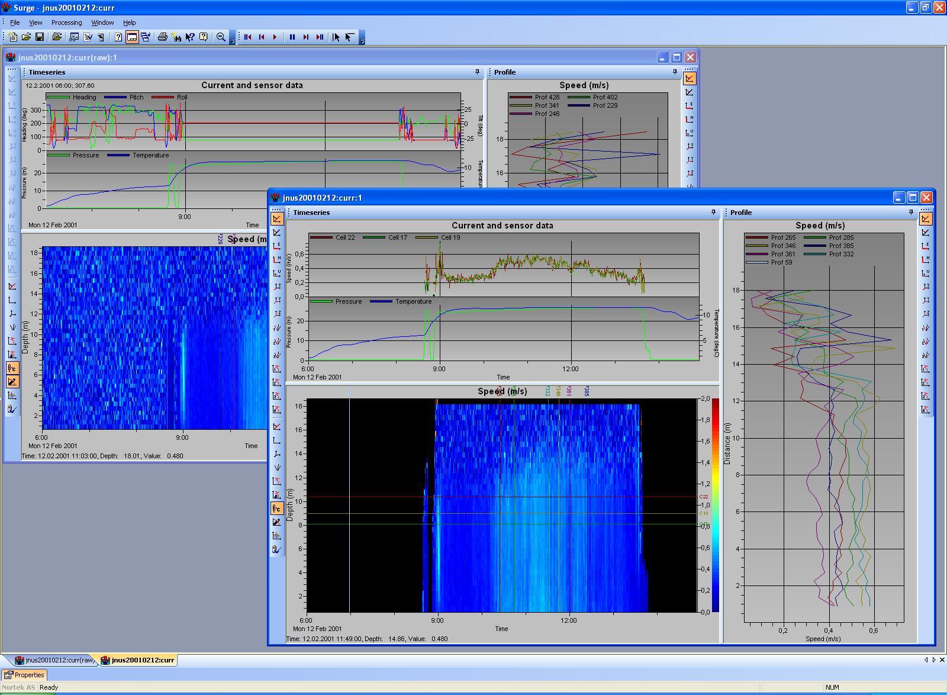Click the Zoom out magnifier icon
Screen dimensions: 947x695
click(221, 37)
